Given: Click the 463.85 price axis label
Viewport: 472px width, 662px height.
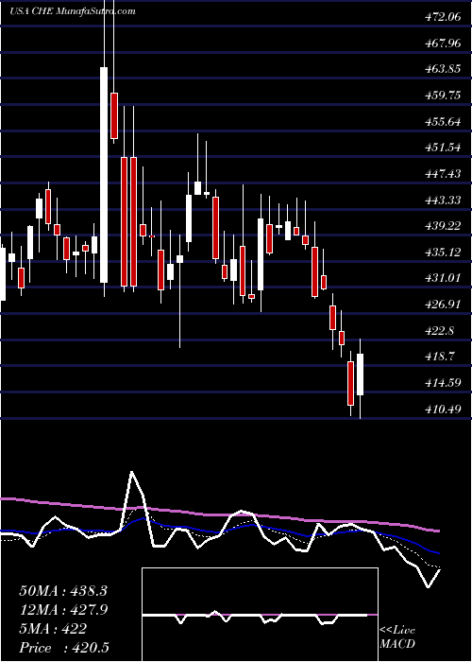Looking at the screenshot, I should (443, 69).
